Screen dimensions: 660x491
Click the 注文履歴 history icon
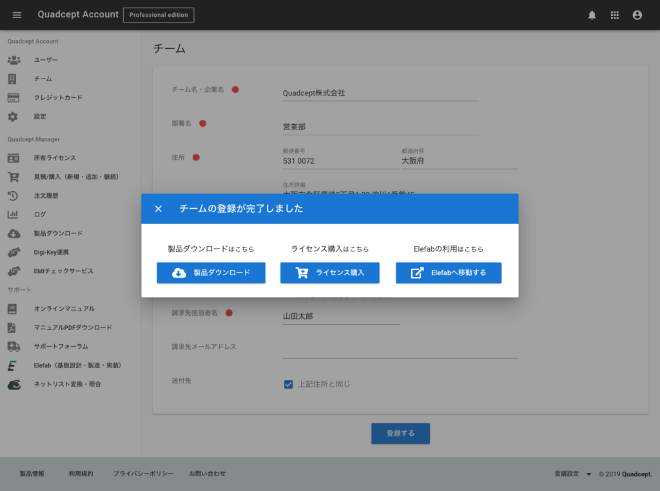(13, 196)
